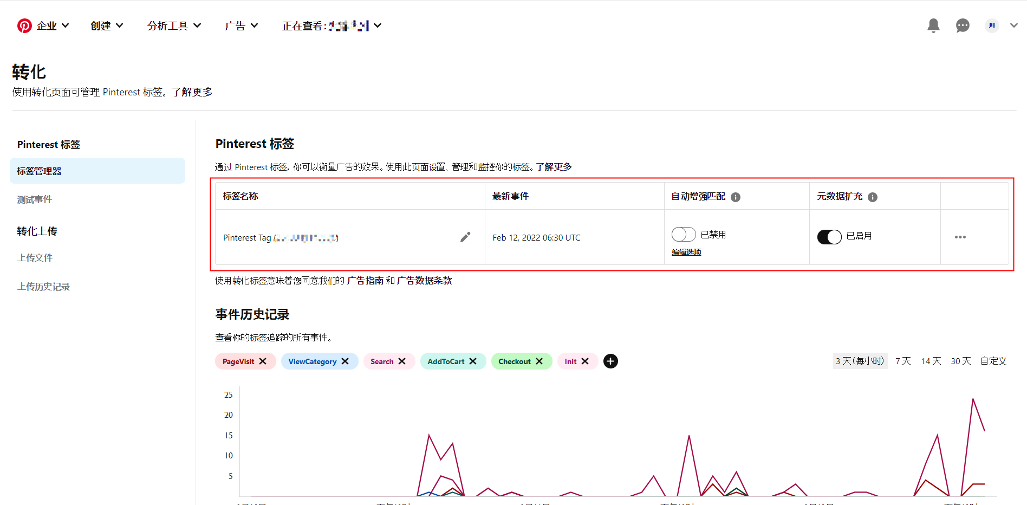Expand the account chevron beside the avatar
This screenshot has width=1027, height=505.
pos(1014,25)
